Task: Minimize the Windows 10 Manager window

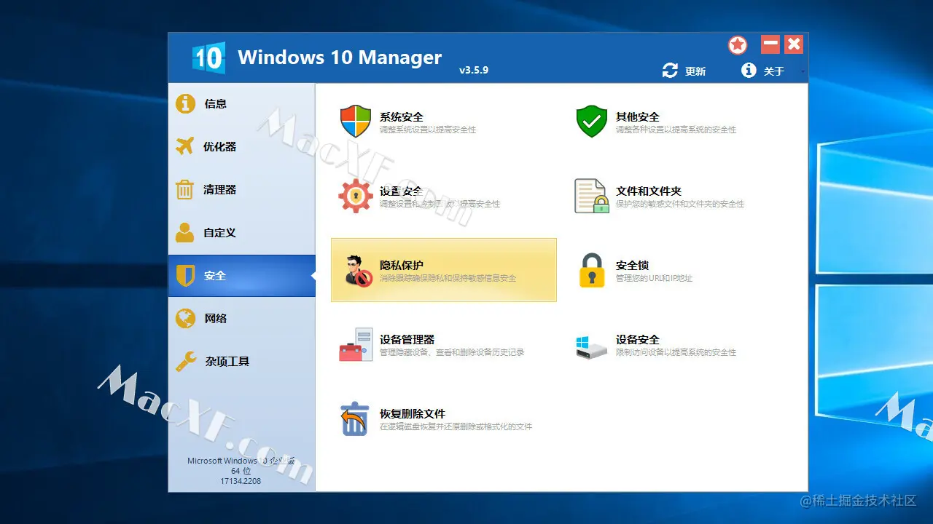Action: pos(770,44)
